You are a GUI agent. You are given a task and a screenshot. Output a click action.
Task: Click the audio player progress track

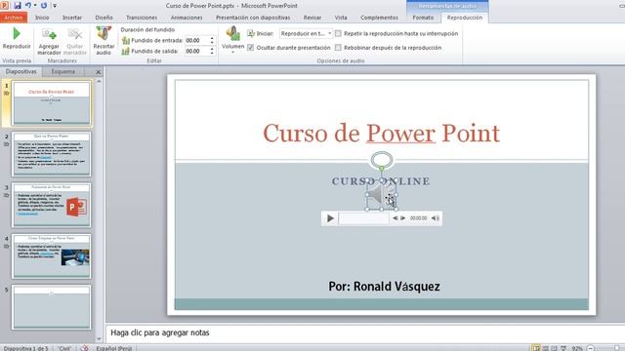363,218
